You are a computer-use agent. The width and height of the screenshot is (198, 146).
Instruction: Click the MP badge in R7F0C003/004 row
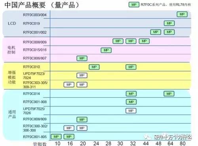tap(182, 14)
